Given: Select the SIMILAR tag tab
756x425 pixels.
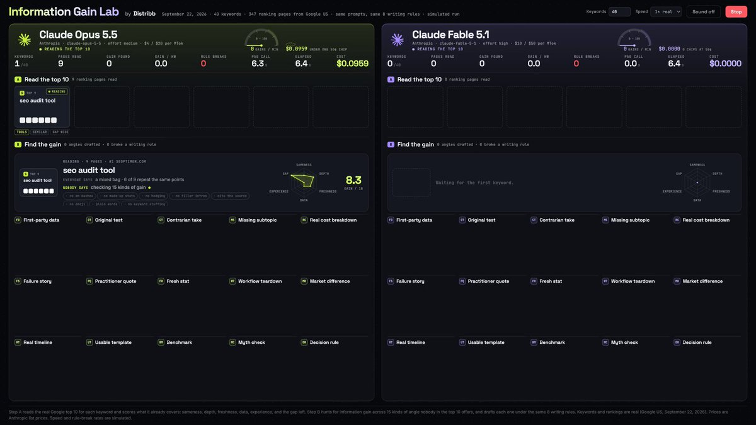Looking at the screenshot, I should point(39,132).
